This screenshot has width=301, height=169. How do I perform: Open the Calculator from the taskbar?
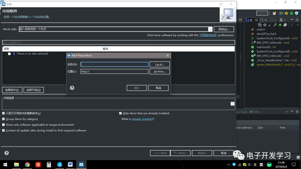pos(49,165)
